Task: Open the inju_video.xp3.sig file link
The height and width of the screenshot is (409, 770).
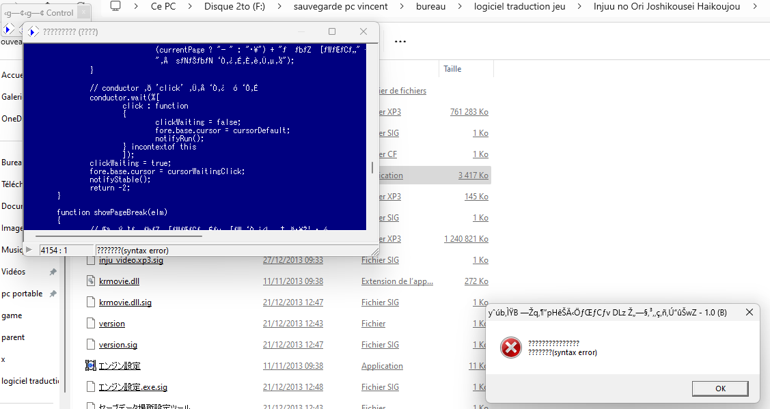Action: (x=131, y=259)
